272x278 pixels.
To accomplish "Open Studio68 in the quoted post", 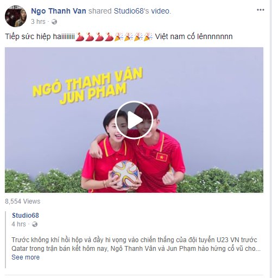I will click(26, 216).
